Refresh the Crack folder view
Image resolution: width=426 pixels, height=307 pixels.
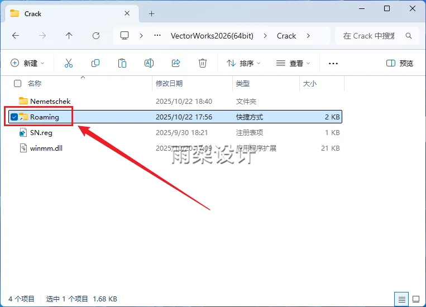96,36
